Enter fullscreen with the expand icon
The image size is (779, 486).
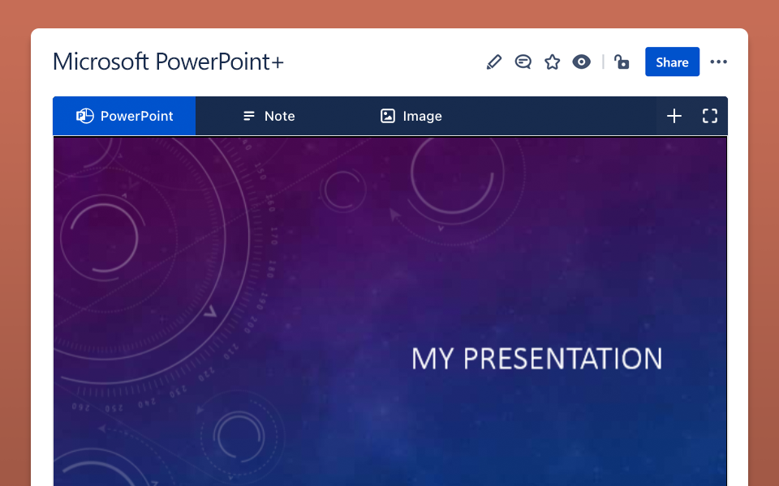tap(710, 116)
